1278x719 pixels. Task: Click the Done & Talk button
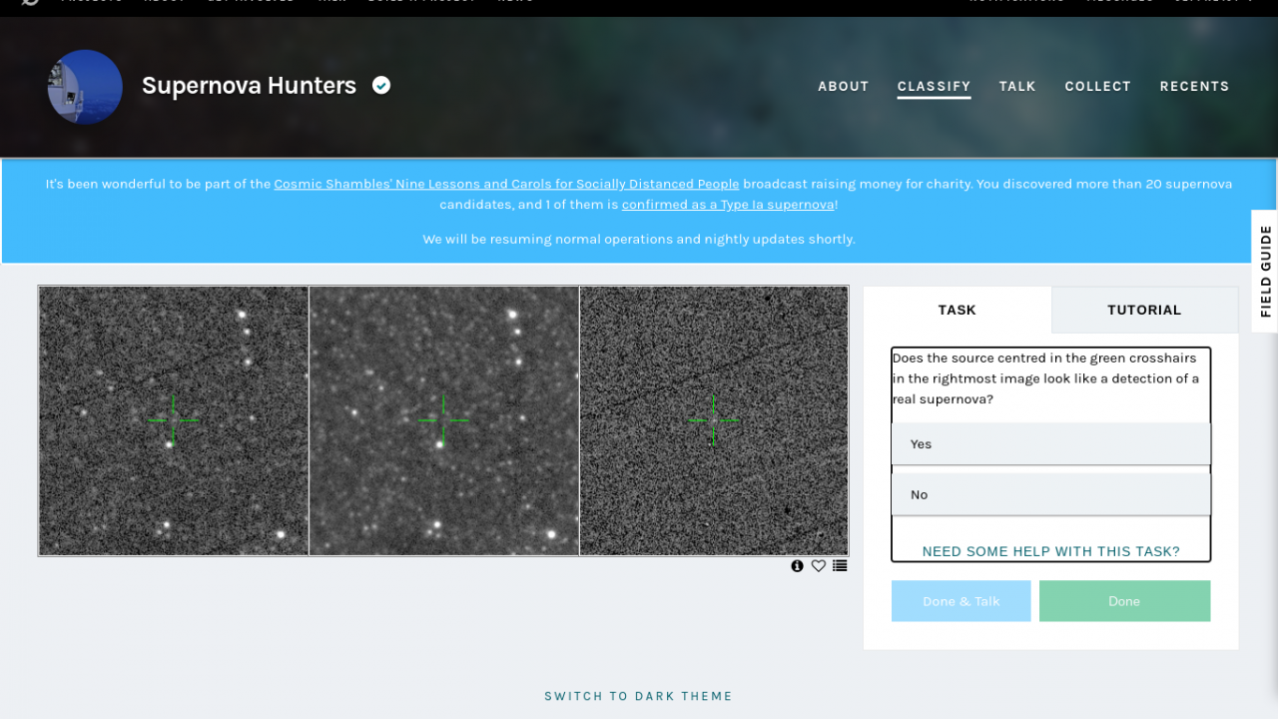(961, 601)
